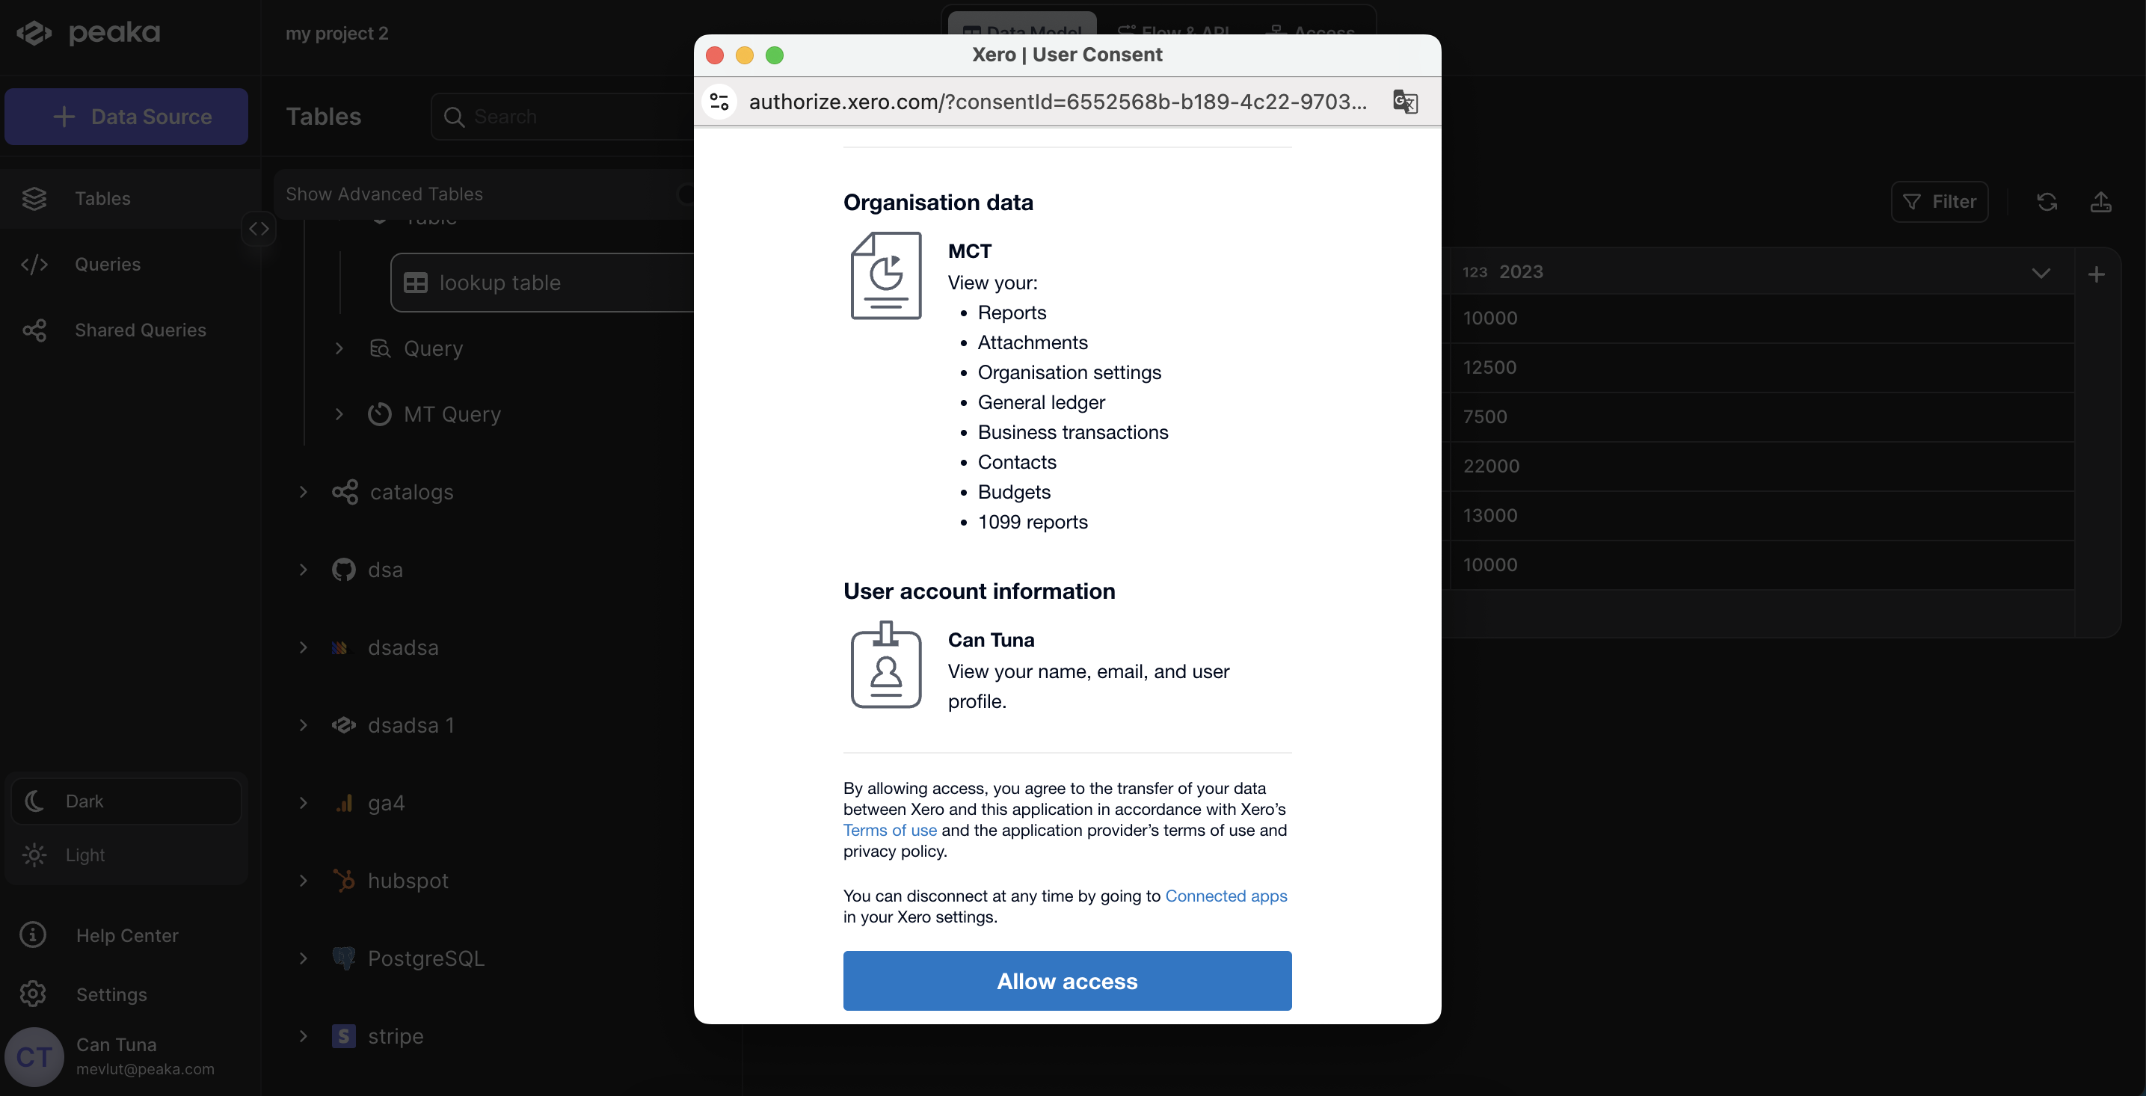2146x1096 pixels.
Task: Click the Query item icon
Action: coord(380,348)
